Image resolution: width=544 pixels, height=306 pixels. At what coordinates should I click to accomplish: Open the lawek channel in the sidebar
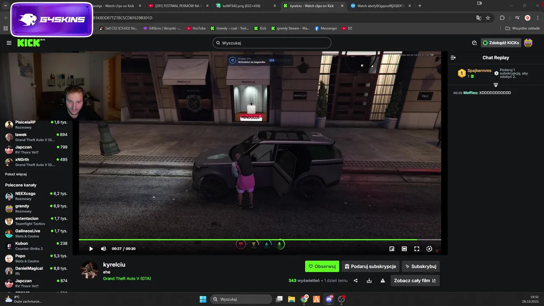(x=36, y=137)
